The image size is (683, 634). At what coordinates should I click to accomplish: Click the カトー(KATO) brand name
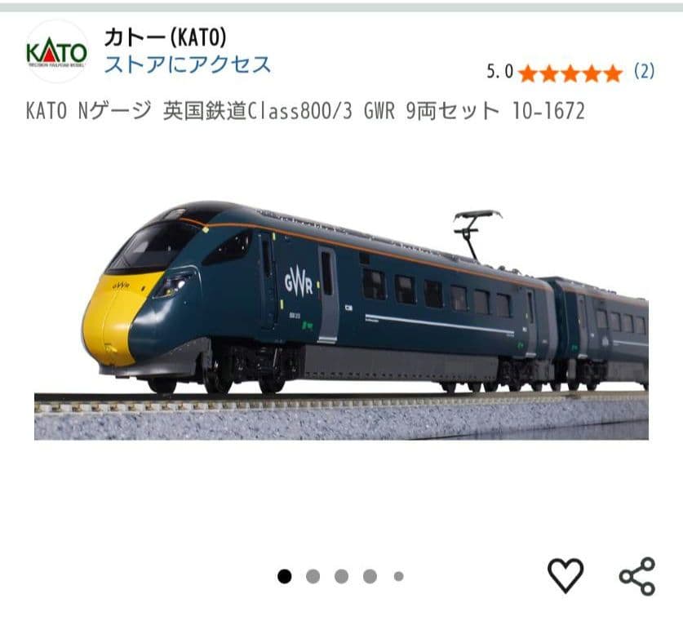pos(166,37)
